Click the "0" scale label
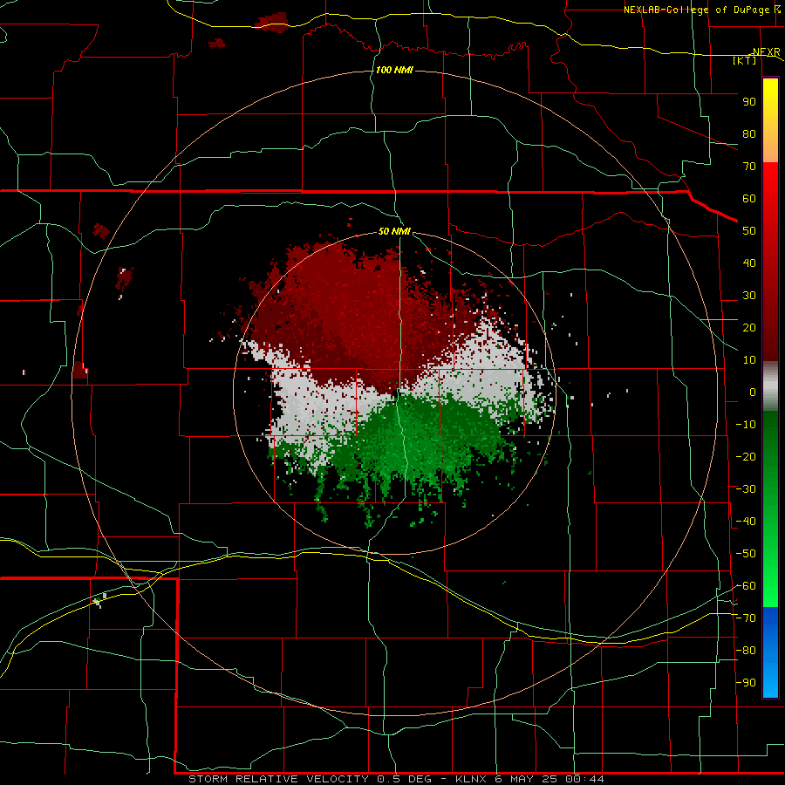Viewport: 785px width, 785px height. tap(753, 392)
